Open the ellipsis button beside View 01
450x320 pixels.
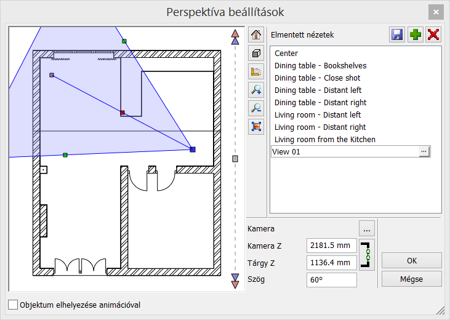[x=424, y=151]
